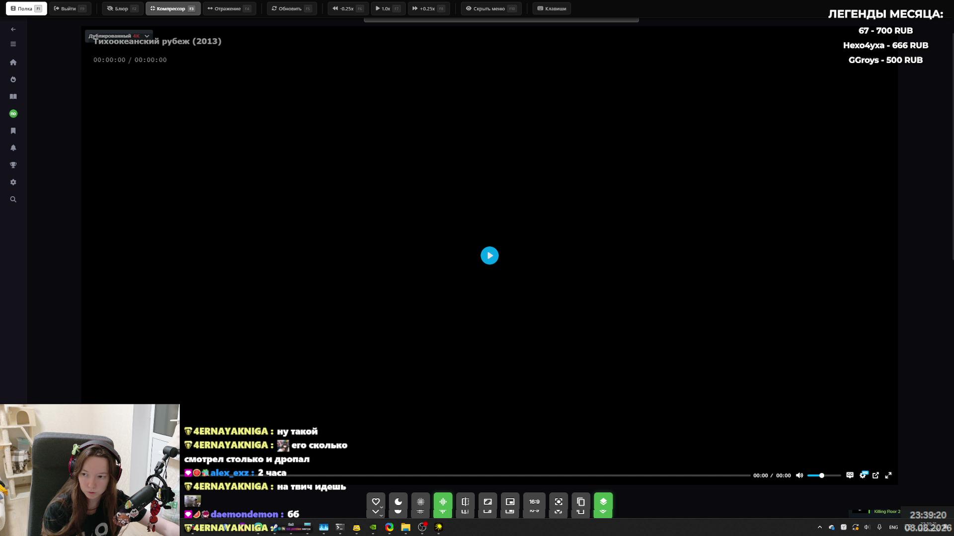Viewport: 954px width, 536px height.
Task: Toggle subtitles with the CC icon
Action: pos(850,475)
